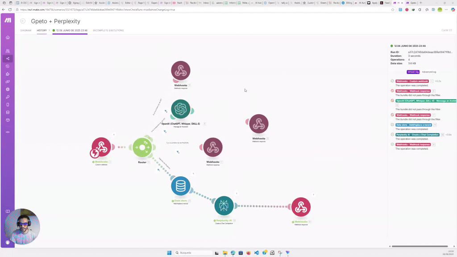Click the taskbar Búsqueda search box
The height and width of the screenshot is (257, 457).
(193, 253)
